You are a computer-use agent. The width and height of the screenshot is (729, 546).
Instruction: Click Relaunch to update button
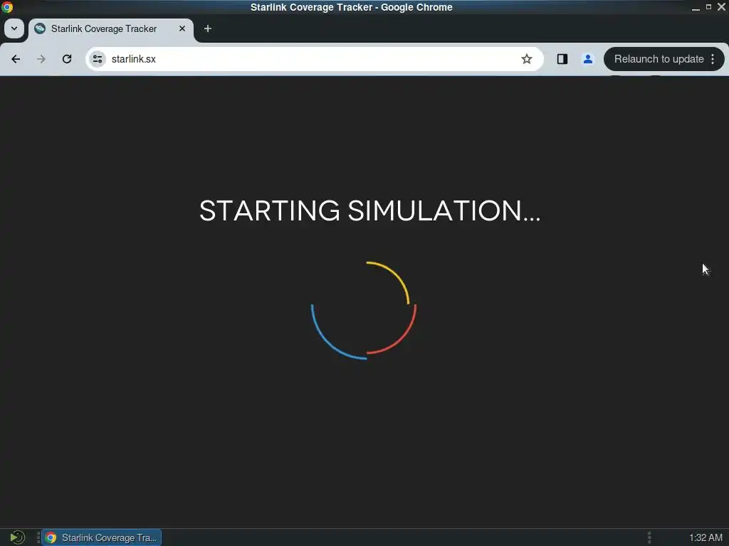(x=659, y=59)
